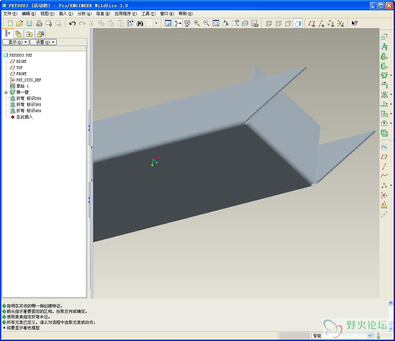The height and width of the screenshot is (341, 395).
Task: Create a new file via toolbar icon
Action: click(x=10, y=23)
